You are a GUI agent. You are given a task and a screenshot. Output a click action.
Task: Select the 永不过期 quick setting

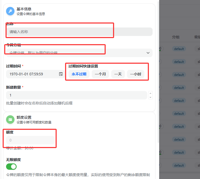[x=79, y=74]
